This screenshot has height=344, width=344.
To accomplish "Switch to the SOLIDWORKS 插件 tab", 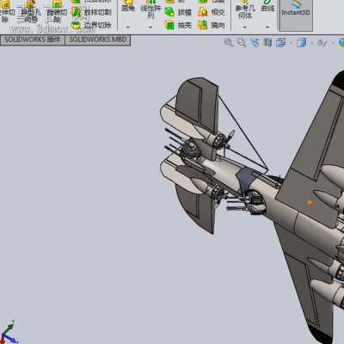I will pyautogui.click(x=33, y=40).
